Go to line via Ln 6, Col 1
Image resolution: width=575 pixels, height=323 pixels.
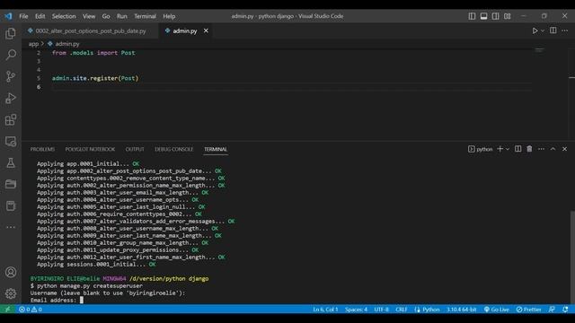click(325, 310)
